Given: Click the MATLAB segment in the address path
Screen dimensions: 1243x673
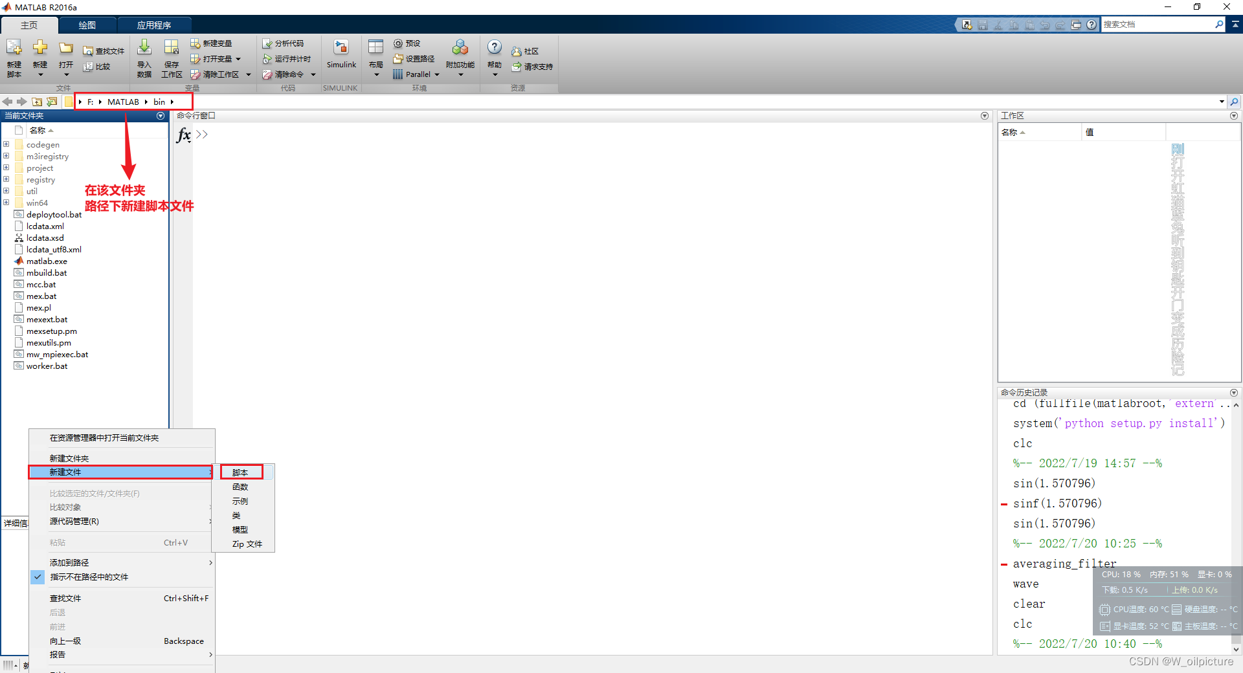Looking at the screenshot, I should [123, 102].
